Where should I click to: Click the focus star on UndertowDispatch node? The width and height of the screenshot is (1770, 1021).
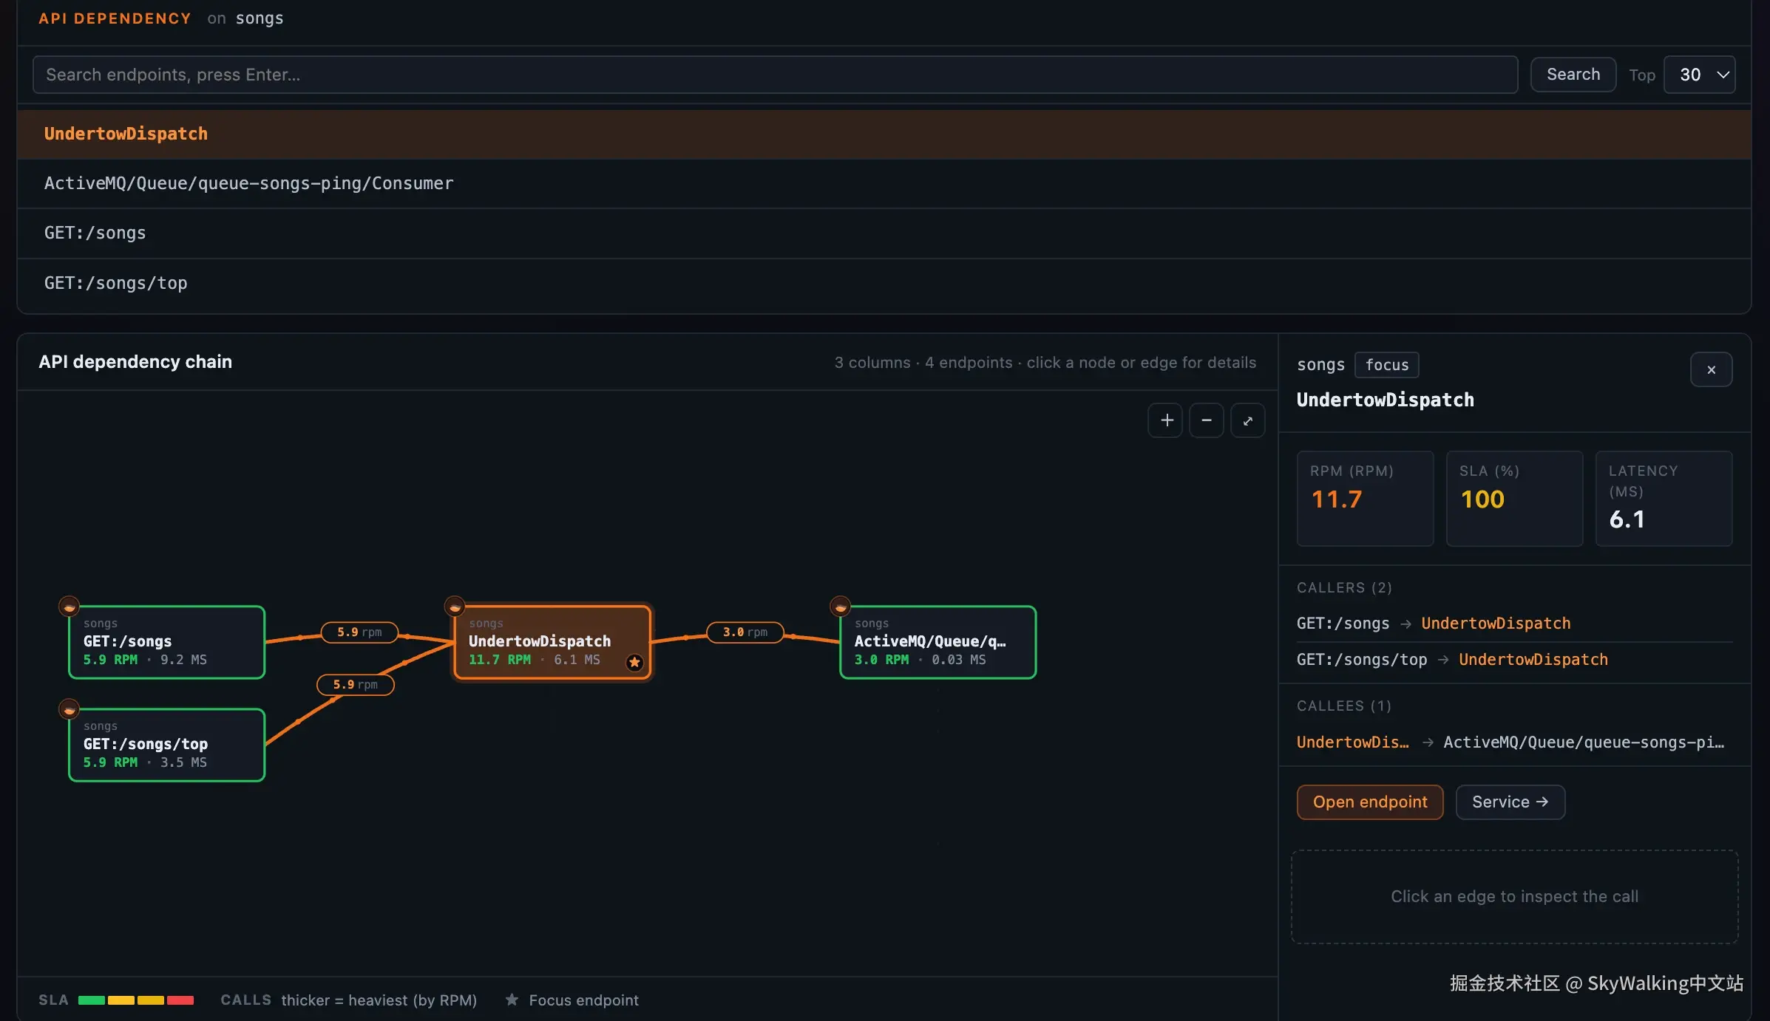(x=634, y=662)
